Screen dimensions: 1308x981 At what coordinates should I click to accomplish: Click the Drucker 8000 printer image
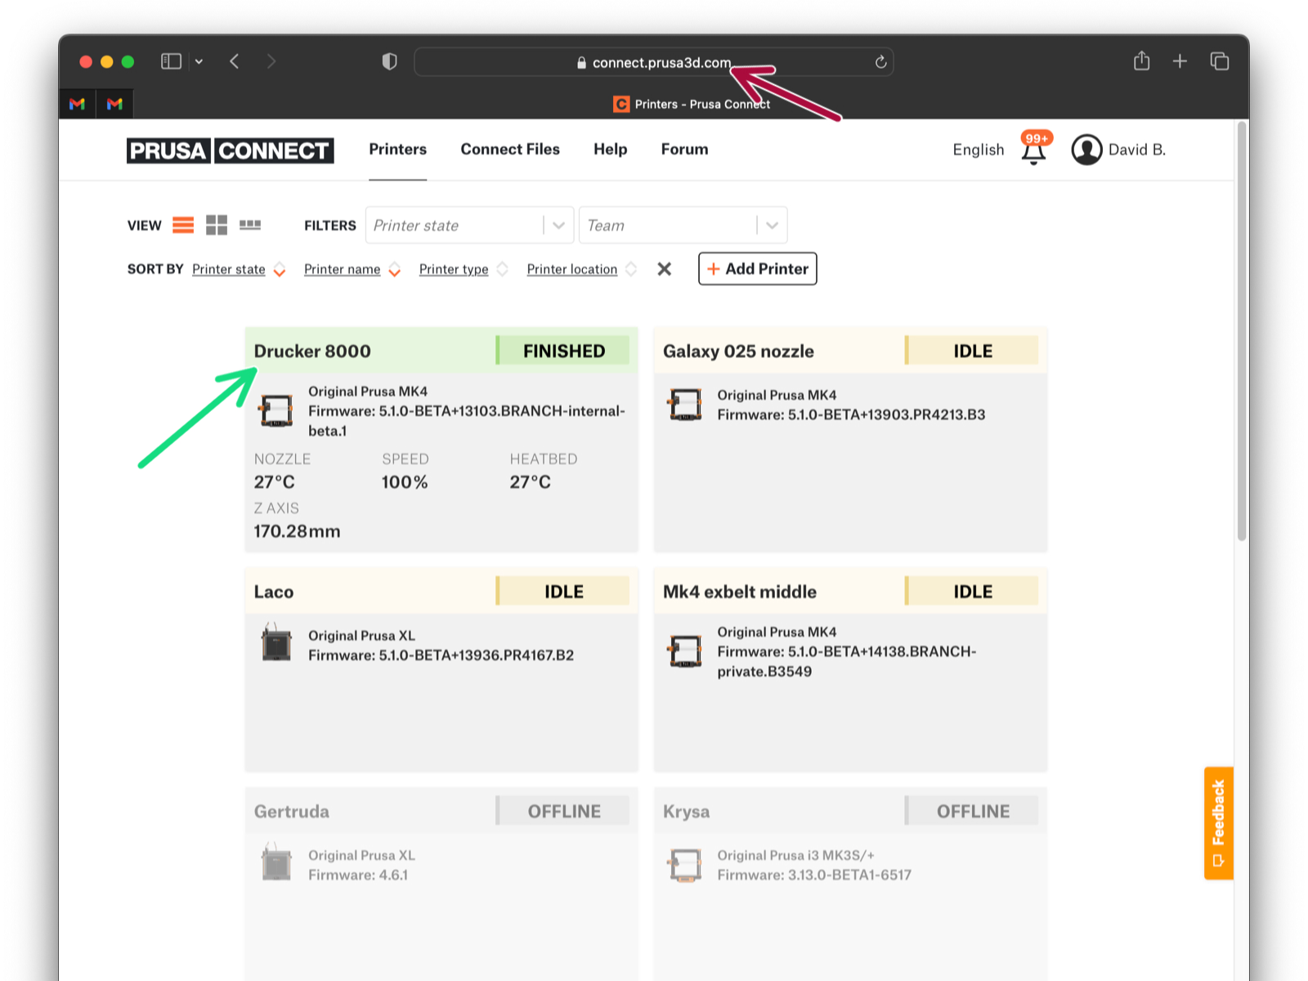(x=276, y=410)
